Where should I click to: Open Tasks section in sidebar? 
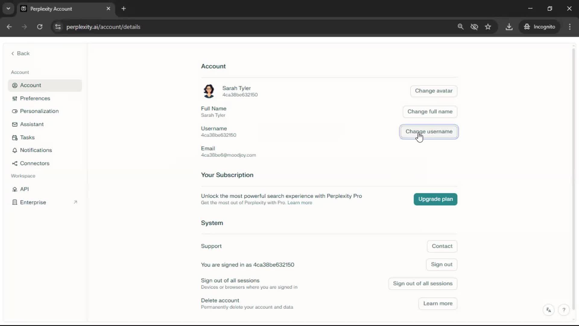(x=27, y=137)
